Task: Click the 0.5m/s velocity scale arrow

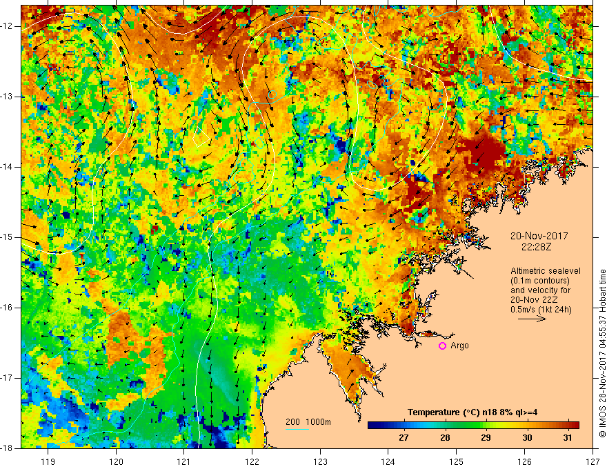Action: coord(532,319)
